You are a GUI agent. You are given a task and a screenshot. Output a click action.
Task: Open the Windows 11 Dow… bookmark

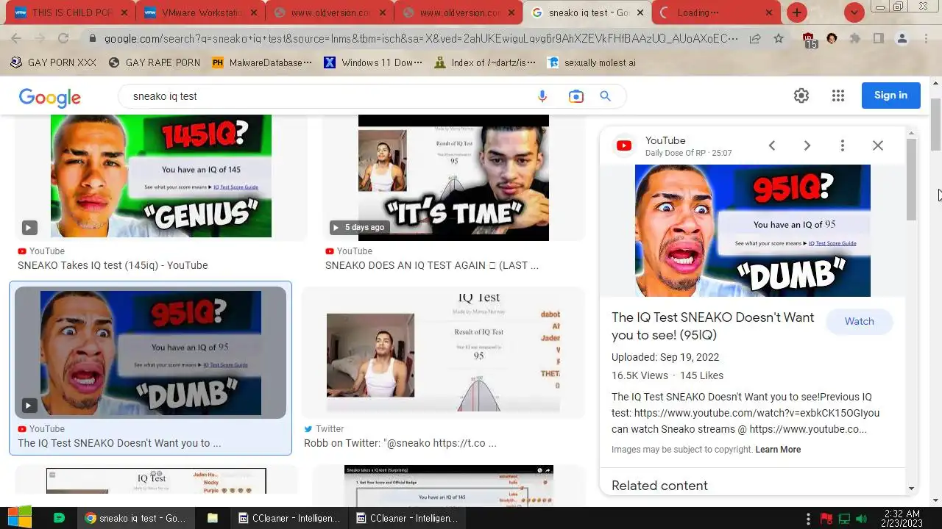tap(372, 62)
